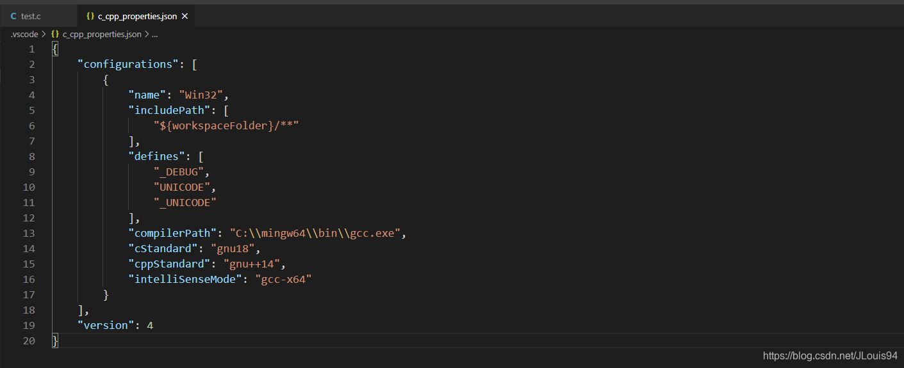Open c_cpp_properties.json breadcrumb item

click(102, 34)
